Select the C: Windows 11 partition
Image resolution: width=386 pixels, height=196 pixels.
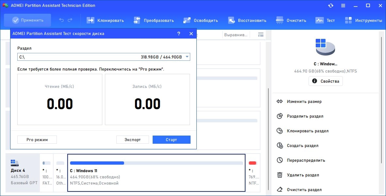[156, 173]
